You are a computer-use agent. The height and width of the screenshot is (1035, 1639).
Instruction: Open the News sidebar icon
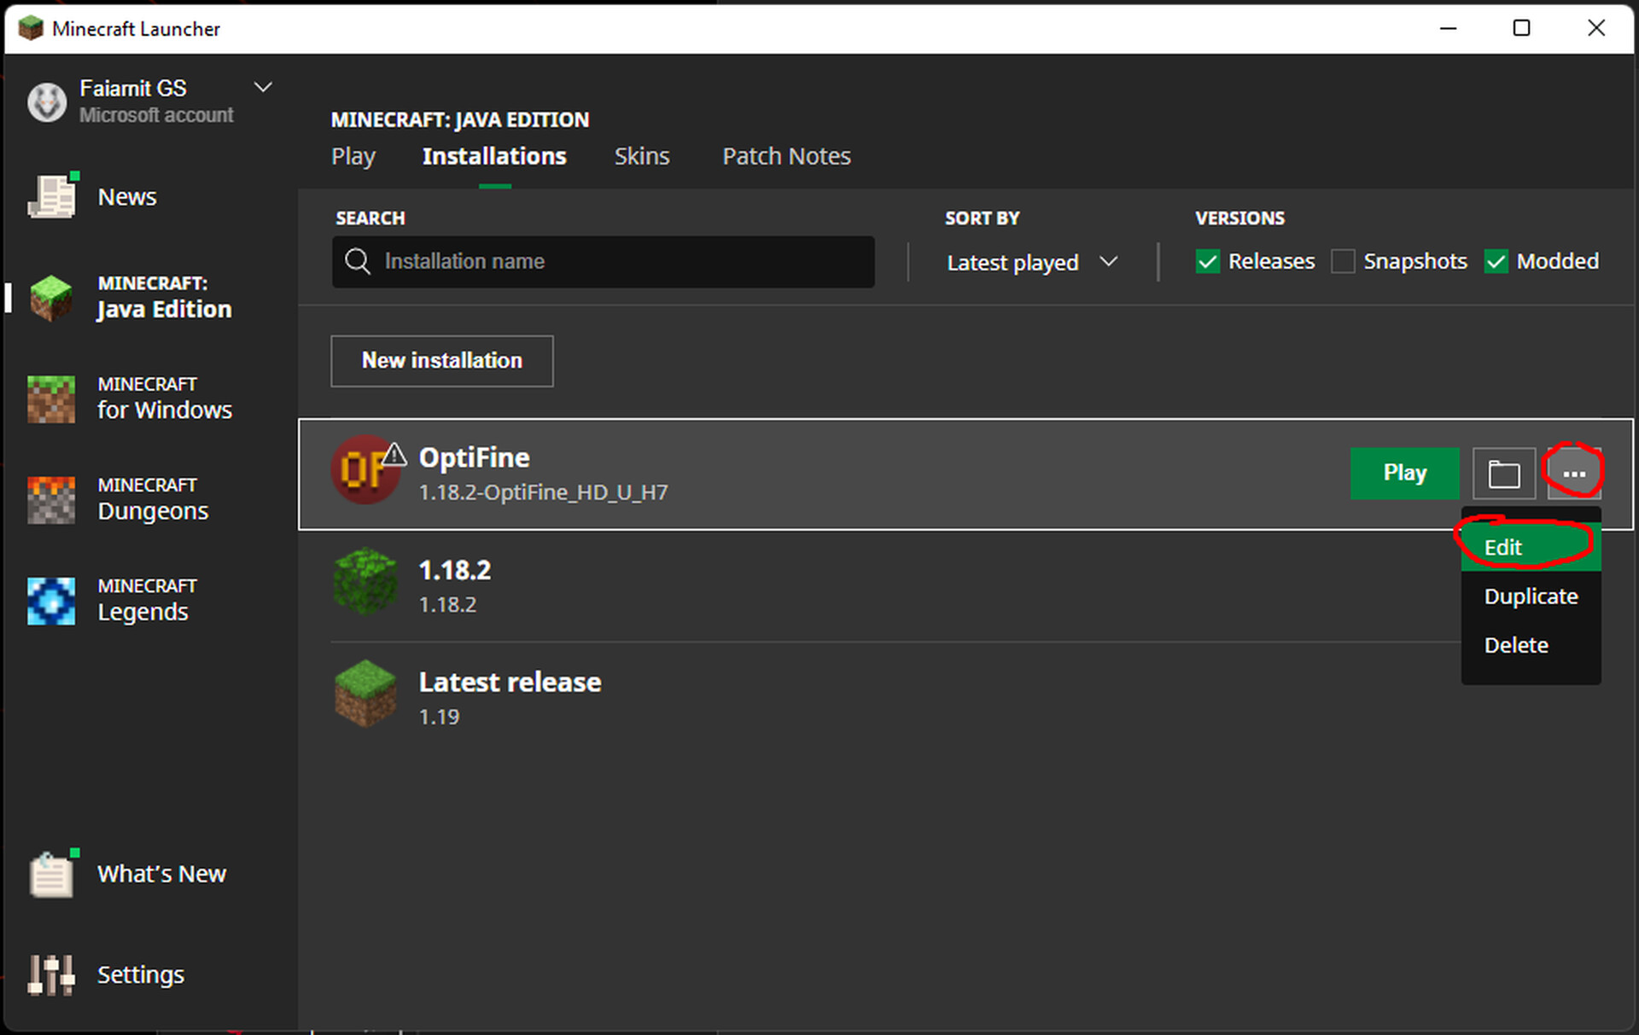tap(52, 196)
